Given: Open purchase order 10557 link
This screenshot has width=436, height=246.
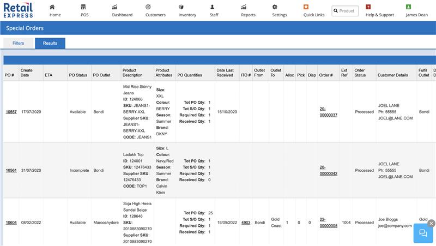Looking at the screenshot, I should [11, 112].
